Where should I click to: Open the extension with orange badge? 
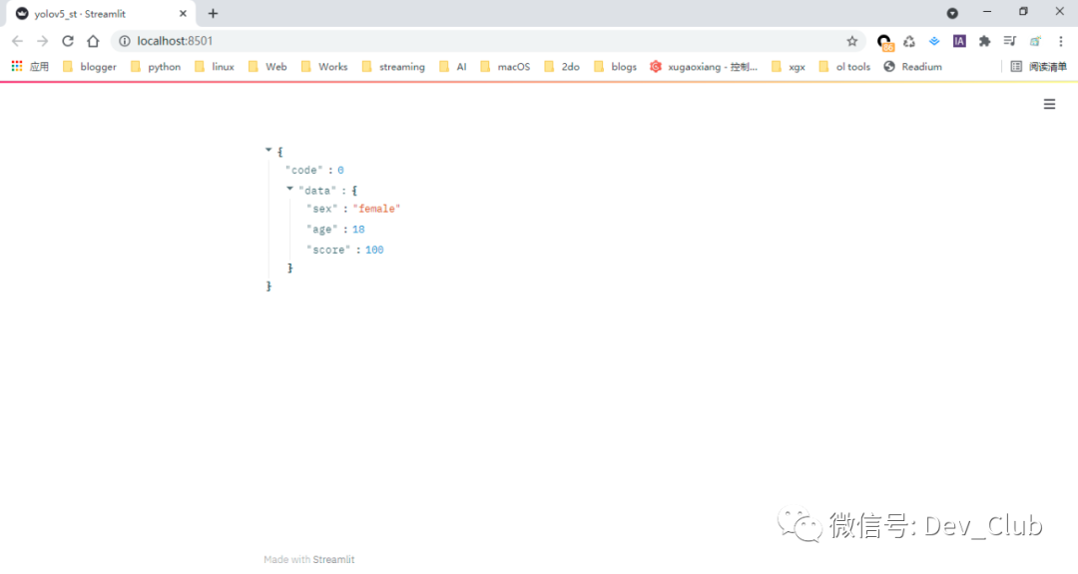[x=884, y=43]
